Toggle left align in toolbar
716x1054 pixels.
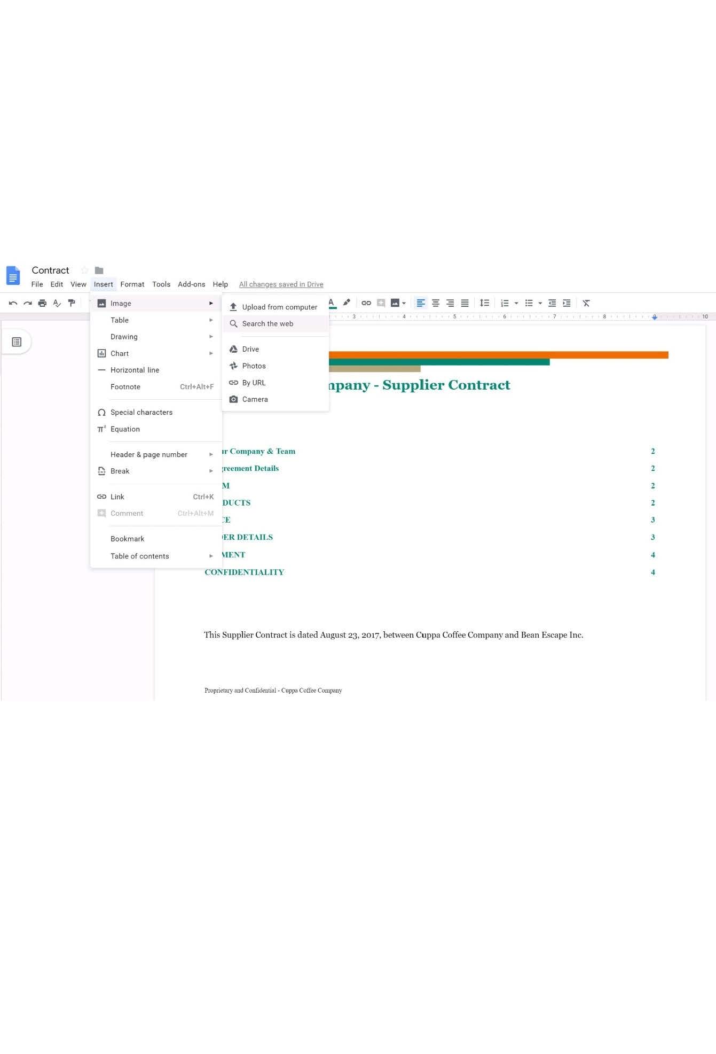point(421,303)
